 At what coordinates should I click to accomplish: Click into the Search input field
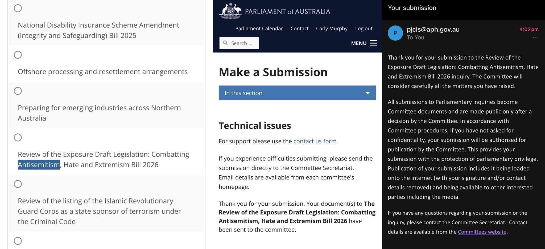(239, 43)
